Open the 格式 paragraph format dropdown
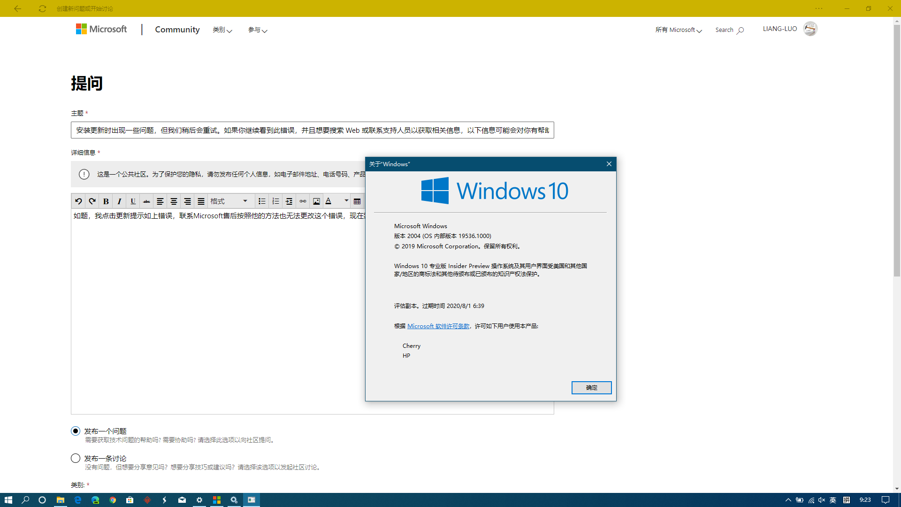 pyautogui.click(x=229, y=201)
